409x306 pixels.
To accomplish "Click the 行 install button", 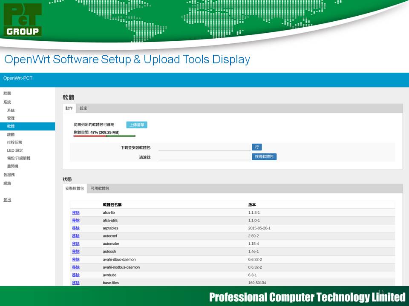I will tap(256, 147).
